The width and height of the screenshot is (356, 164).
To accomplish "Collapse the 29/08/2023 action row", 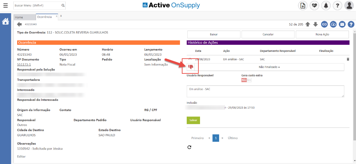I will tap(190, 59).
